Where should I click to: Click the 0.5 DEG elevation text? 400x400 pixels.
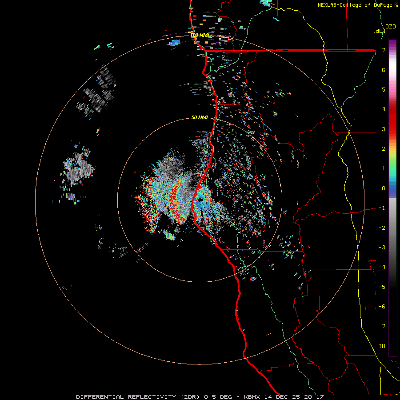click(x=218, y=397)
